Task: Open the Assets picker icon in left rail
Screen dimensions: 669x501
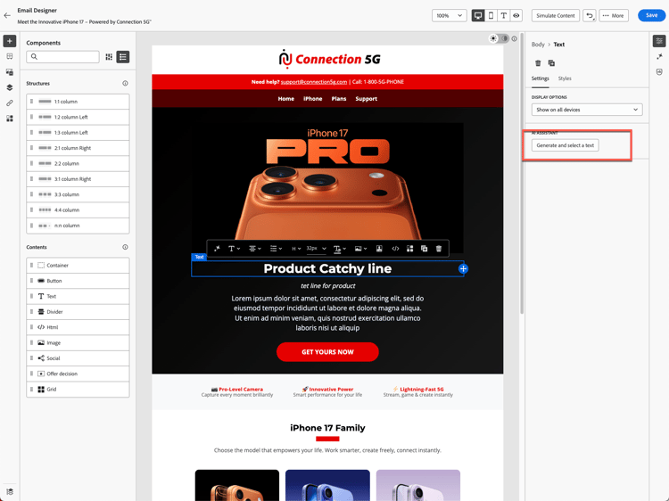Action: [10, 72]
